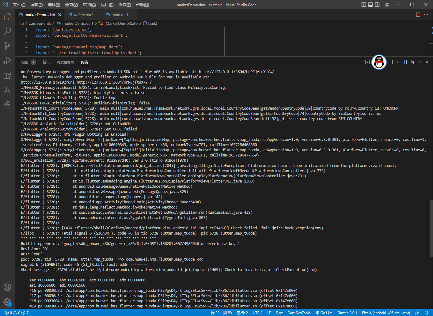Change language mode from Dart
This screenshot has height=316, width=433.
click(279, 313)
